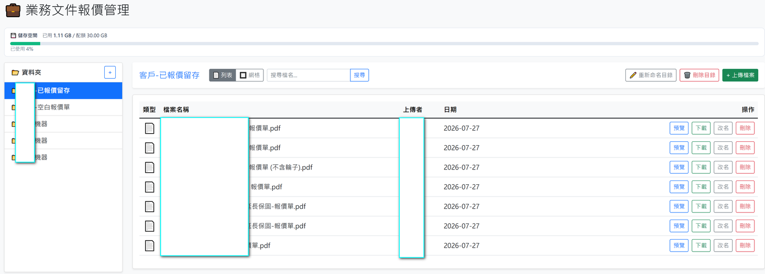Click the 上傳檔案 upload button
This screenshot has height=274, width=765.
tap(740, 75)
